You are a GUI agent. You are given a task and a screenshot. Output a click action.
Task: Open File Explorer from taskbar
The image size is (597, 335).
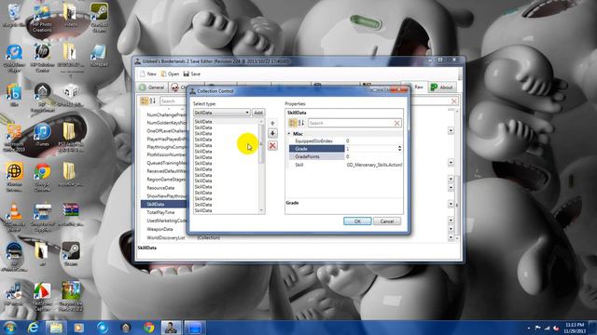(56, 328)
